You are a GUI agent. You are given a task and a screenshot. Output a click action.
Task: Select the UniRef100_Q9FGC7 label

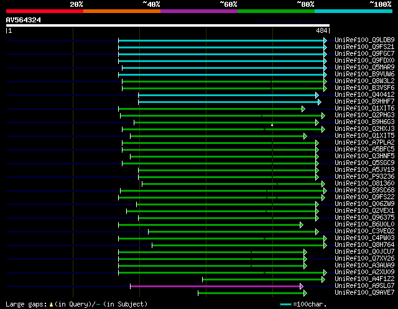tap(364, 54)
